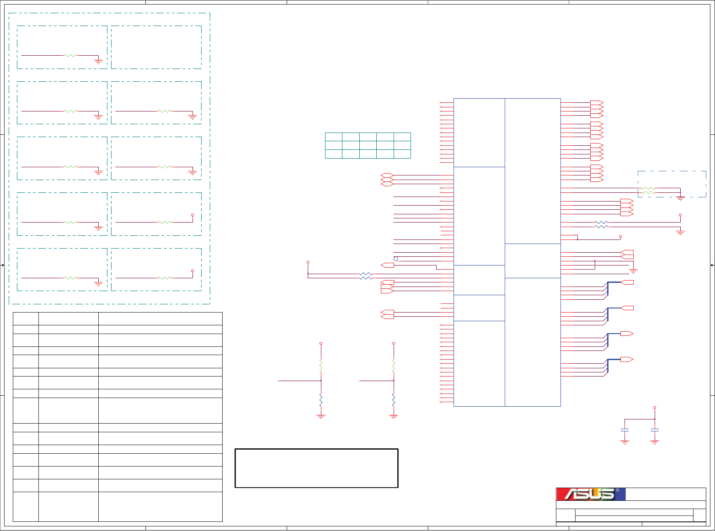Select the empty title field beside ASUS logo
The width and height of the screenshot is (715, 531).
click(x=666, y=494)
